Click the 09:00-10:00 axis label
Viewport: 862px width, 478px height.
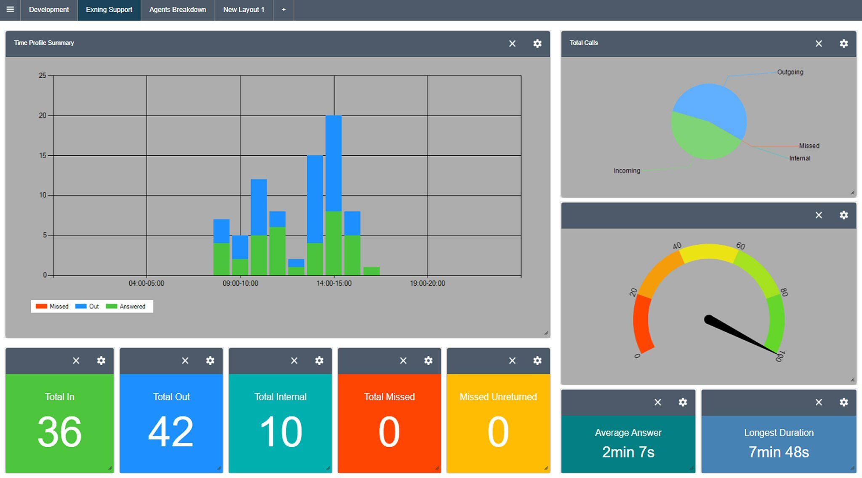[240, 283]
